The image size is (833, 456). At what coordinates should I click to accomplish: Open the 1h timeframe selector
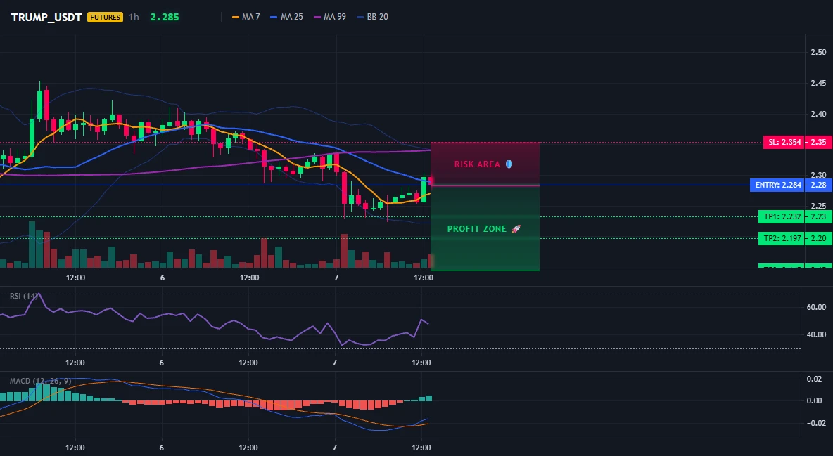[x=134, y=17]
